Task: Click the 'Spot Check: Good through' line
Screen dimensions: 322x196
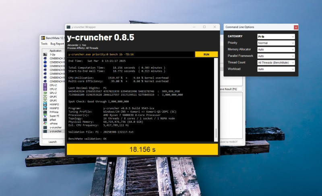Action: 99,101
